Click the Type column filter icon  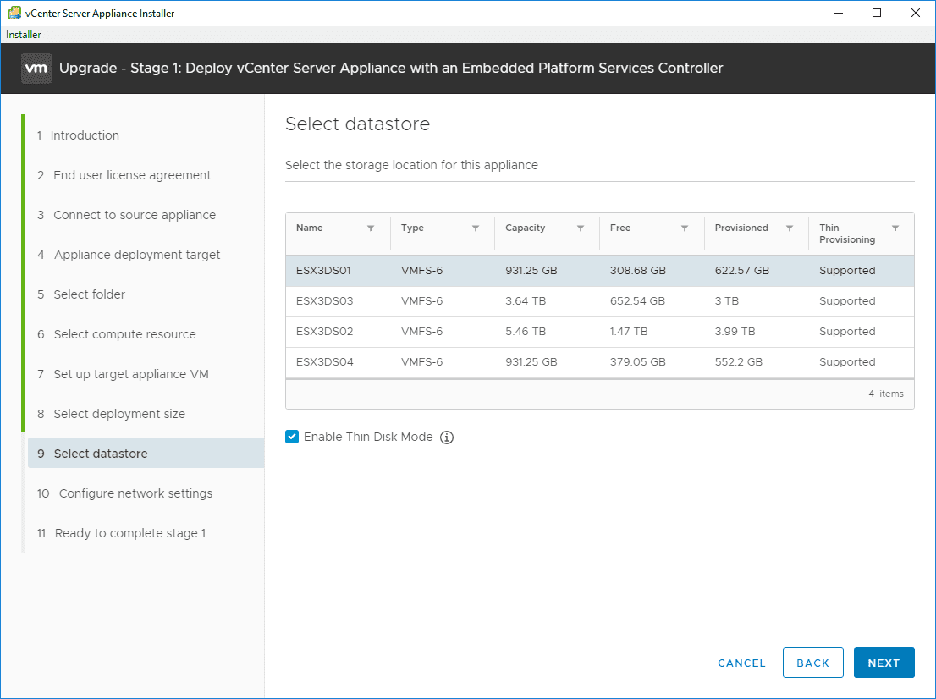point(476,228)
